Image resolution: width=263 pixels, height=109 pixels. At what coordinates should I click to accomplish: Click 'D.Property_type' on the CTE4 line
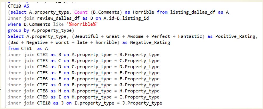coord(139,67)
